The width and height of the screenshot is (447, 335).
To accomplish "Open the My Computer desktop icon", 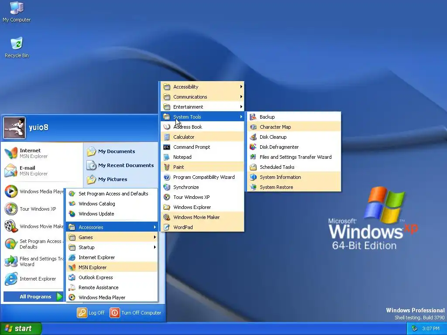I will pos(17,11).
